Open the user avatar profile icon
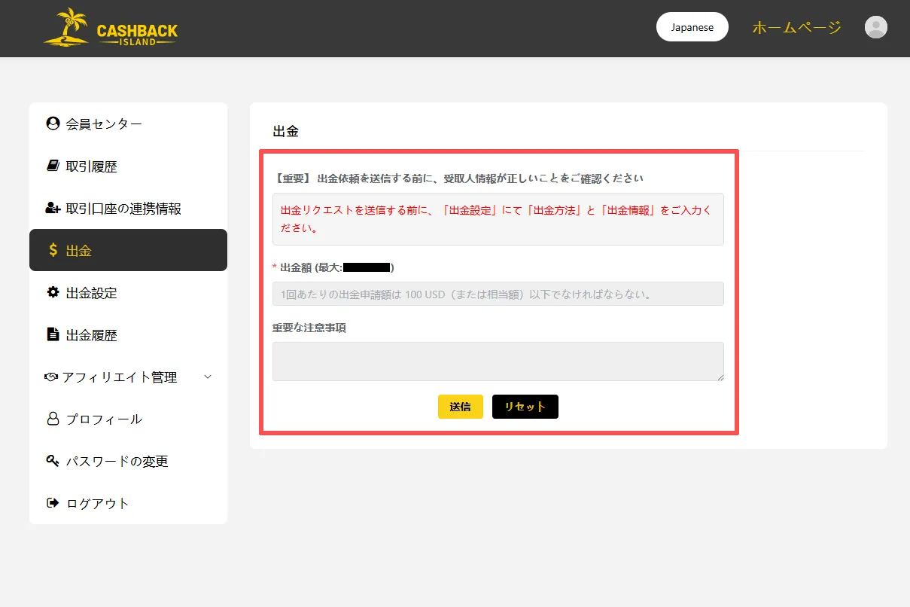 (875, 28)
